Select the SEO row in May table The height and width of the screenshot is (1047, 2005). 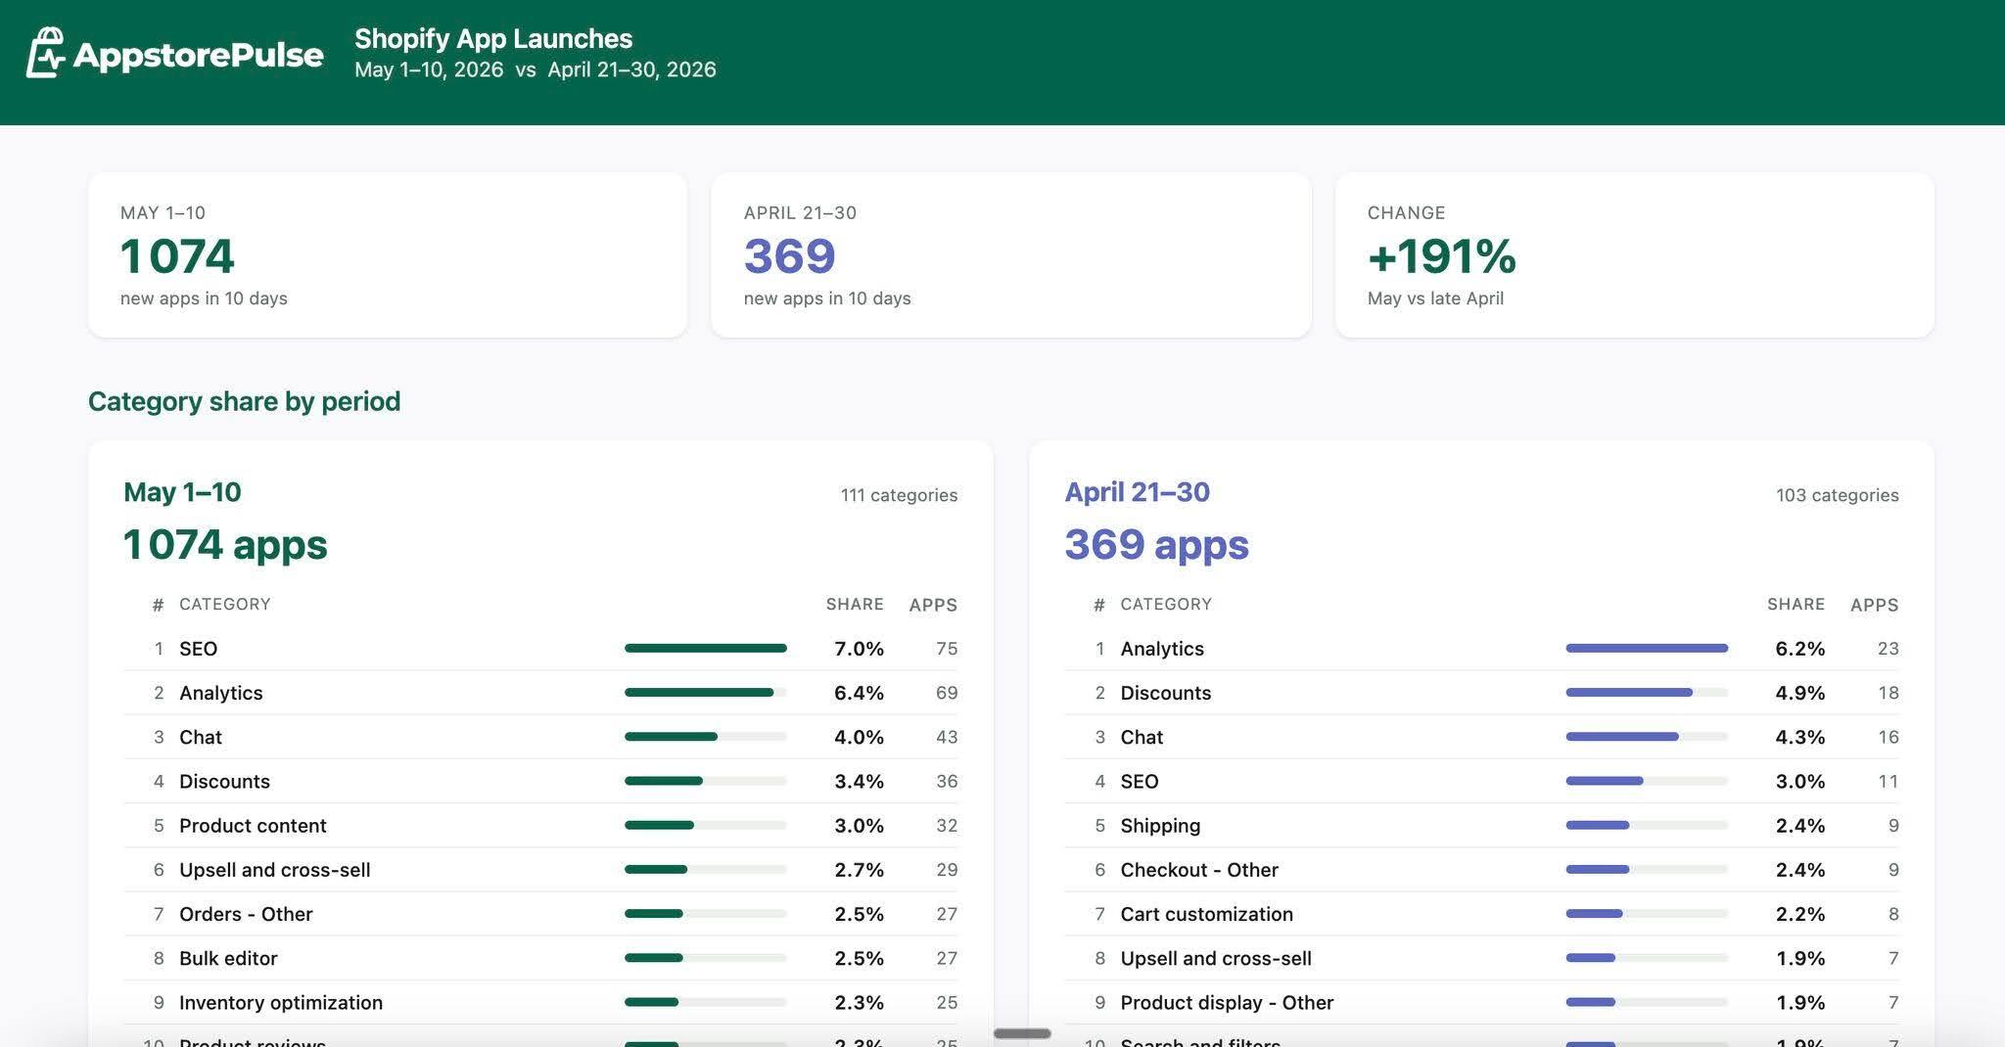(540, 649)
